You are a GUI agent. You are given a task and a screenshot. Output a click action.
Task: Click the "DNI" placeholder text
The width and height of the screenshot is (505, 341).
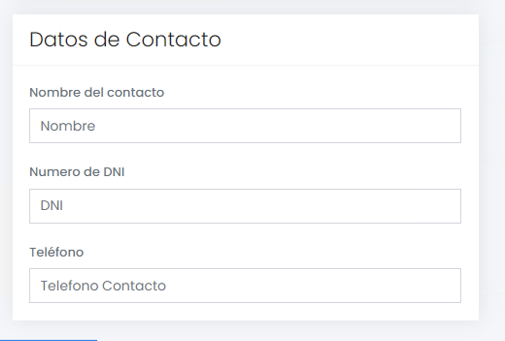pyautogui.click(x=51, y=206)
